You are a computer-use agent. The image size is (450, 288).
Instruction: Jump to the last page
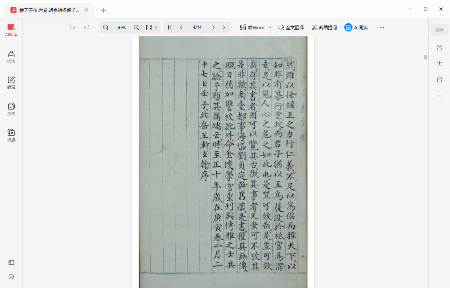click(x=224, y=27)
